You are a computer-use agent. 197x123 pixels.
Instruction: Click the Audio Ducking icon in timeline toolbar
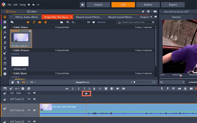coord(100,89)
